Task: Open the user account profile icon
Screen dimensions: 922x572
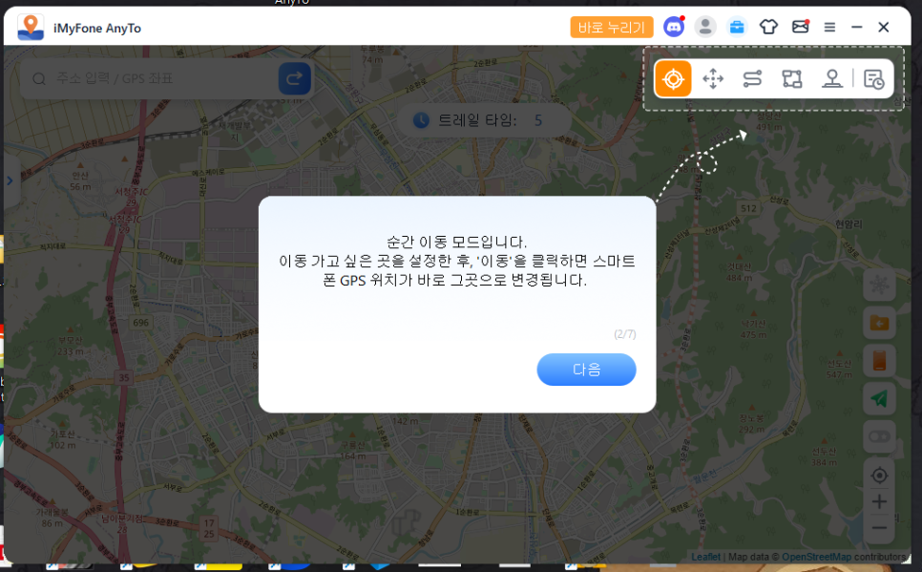Action: tap(705, 27)
